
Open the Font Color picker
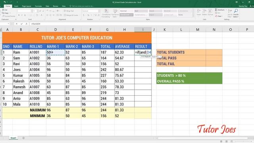click(x=41, y=15)
